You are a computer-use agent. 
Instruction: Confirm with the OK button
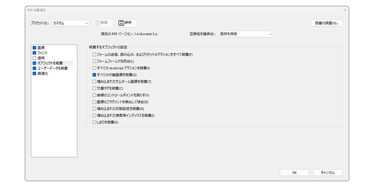[294, 173]
